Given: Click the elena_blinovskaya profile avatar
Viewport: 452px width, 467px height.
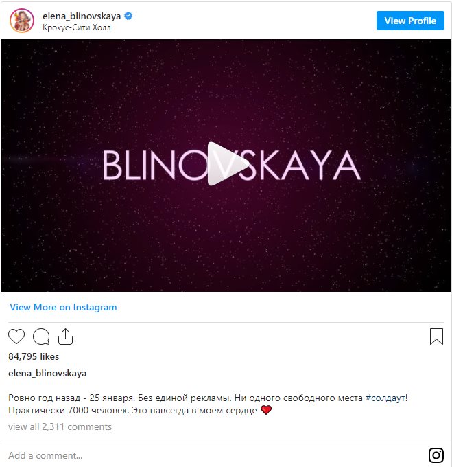Looking at the screenshot, I should tap(22, 21).
